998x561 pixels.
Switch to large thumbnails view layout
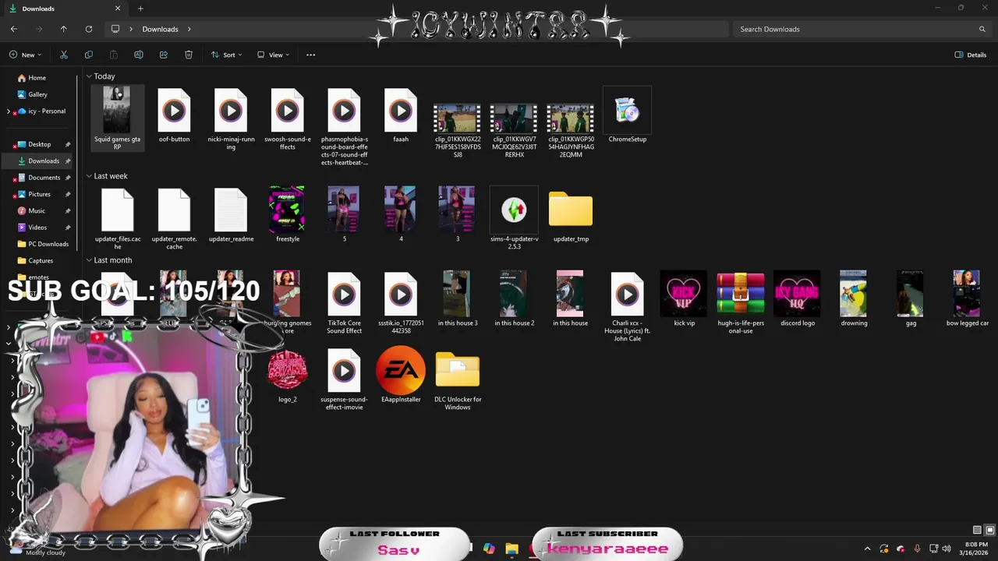click(989, 530)
